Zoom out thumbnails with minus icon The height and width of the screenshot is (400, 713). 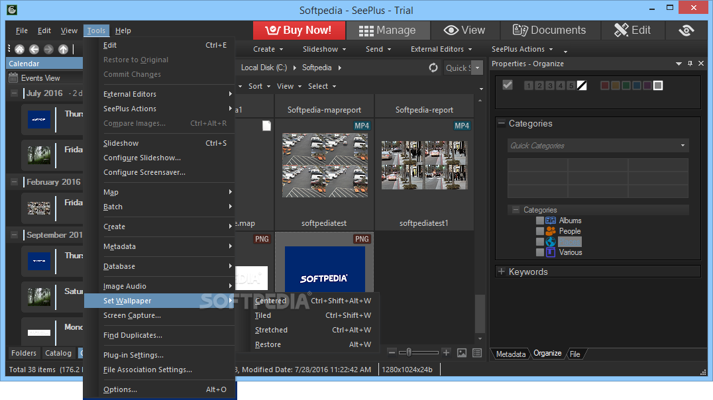[x=392, y=353]
